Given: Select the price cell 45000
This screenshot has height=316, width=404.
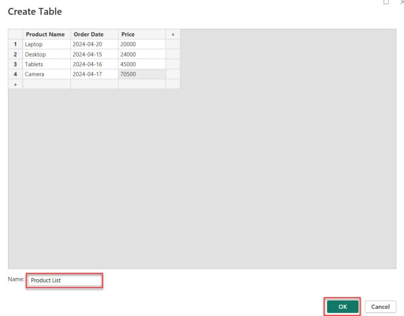Looking at the screenshot, I should pyautogui.click(x=142, y=64).
